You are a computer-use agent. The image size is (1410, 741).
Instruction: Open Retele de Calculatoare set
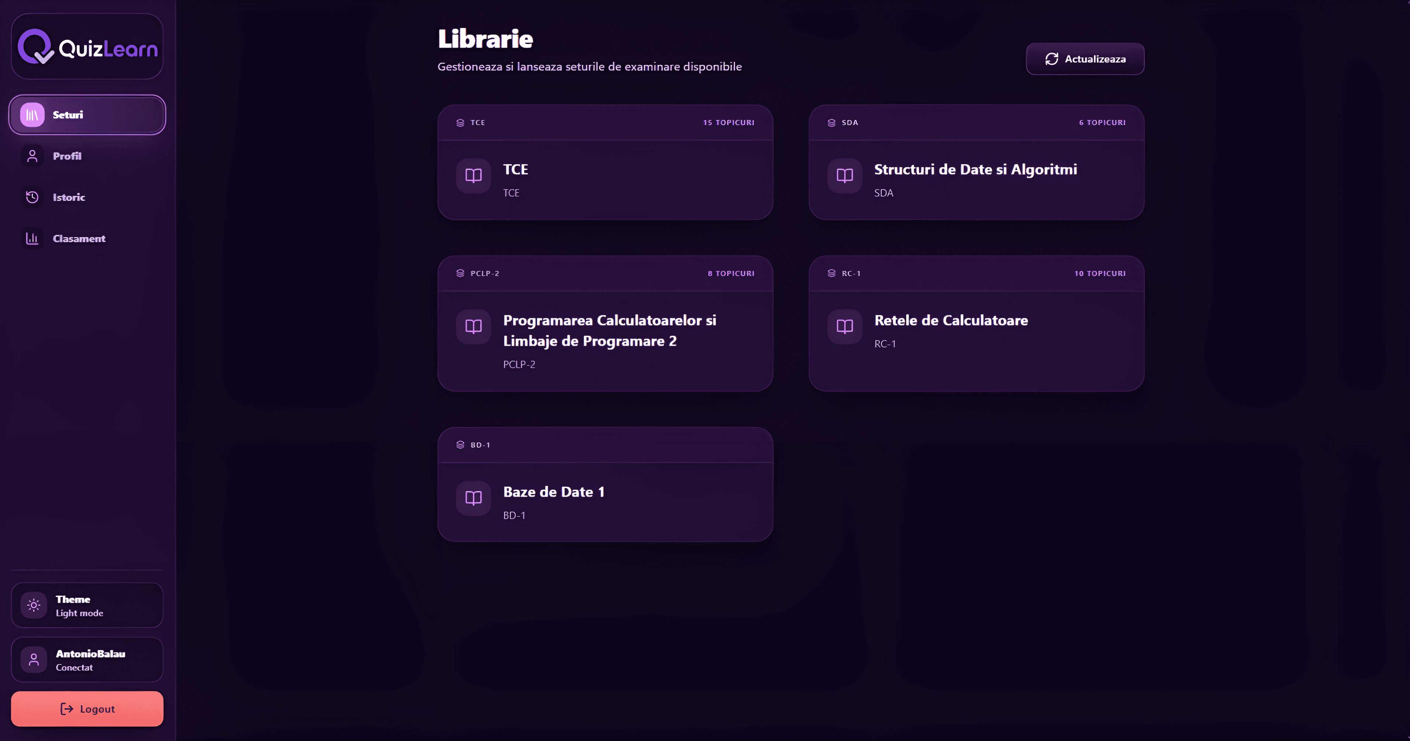point(951,321)
